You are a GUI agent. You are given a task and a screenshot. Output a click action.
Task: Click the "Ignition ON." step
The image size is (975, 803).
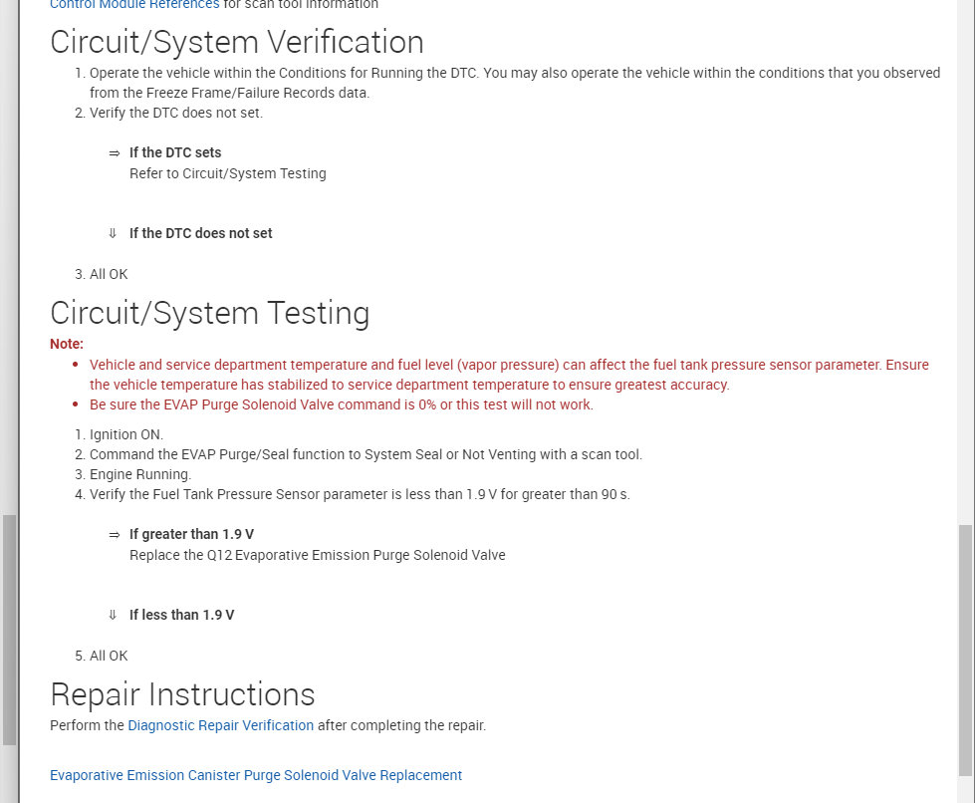126,434
